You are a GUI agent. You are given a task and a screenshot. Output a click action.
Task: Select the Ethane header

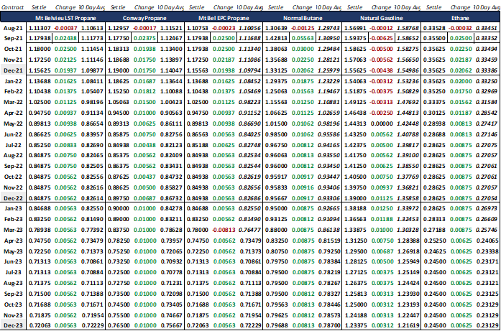[461, 18]
